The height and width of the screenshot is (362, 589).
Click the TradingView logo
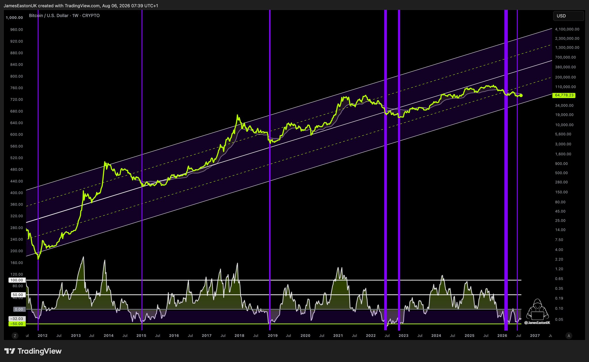pyautogui.click(x=33, y=351)
